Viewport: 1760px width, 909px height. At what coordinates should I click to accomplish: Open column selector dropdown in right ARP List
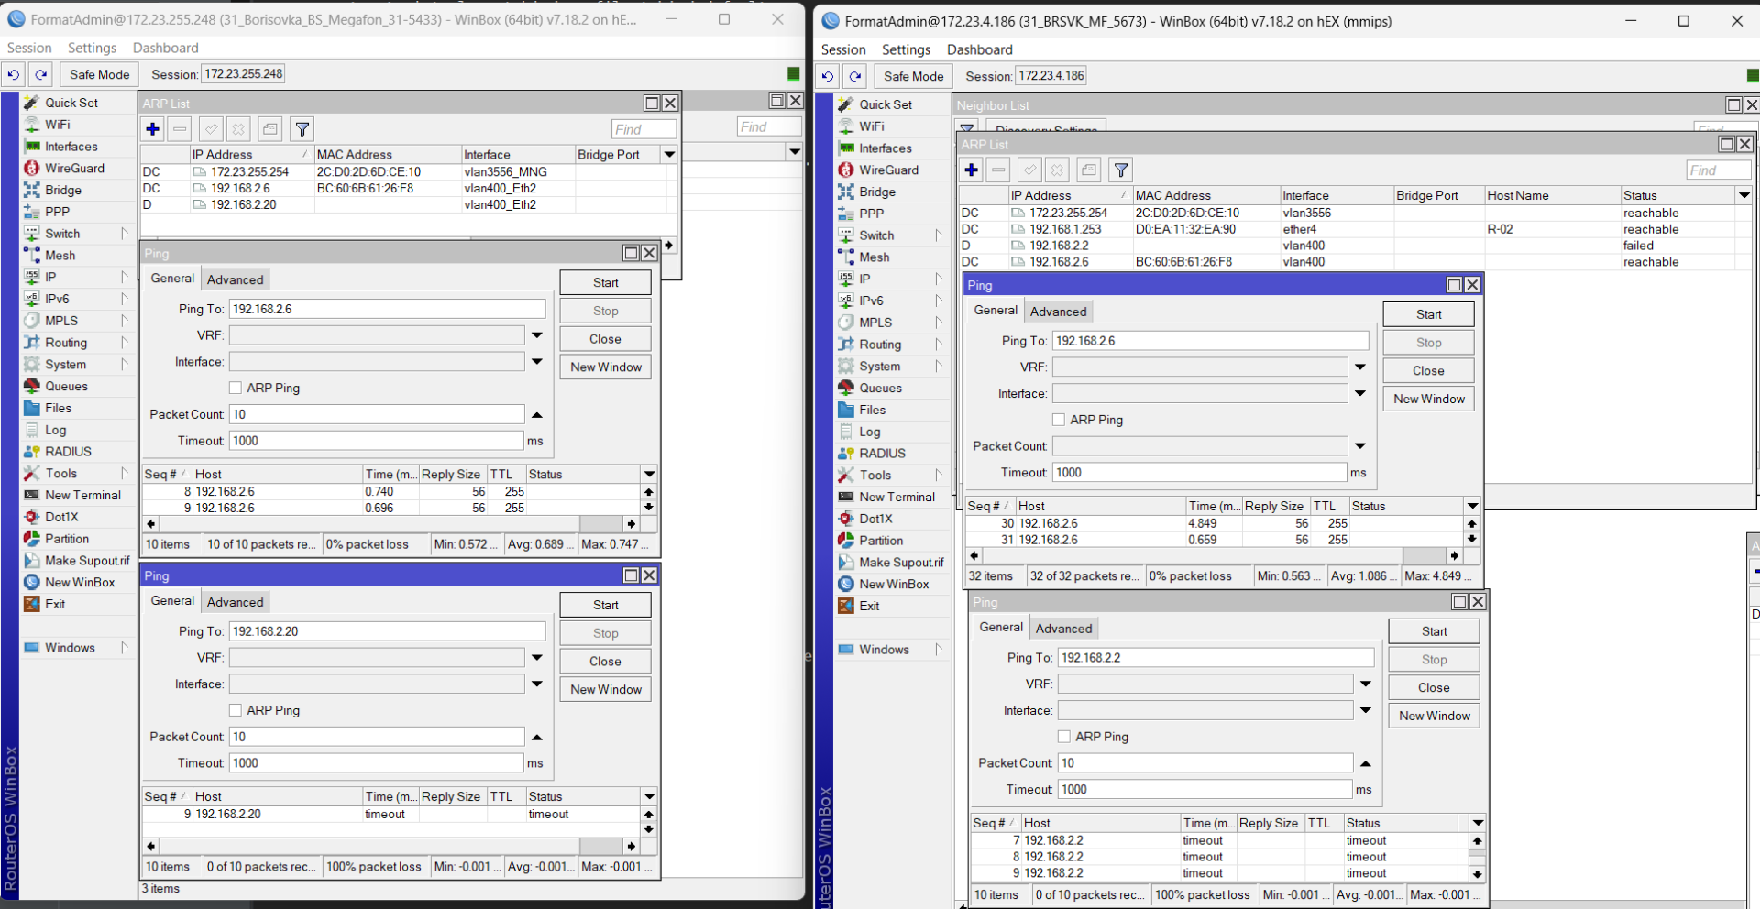1744,195
